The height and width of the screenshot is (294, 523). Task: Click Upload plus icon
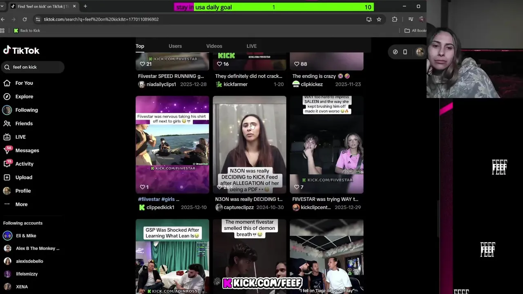(x=7, y=177)
